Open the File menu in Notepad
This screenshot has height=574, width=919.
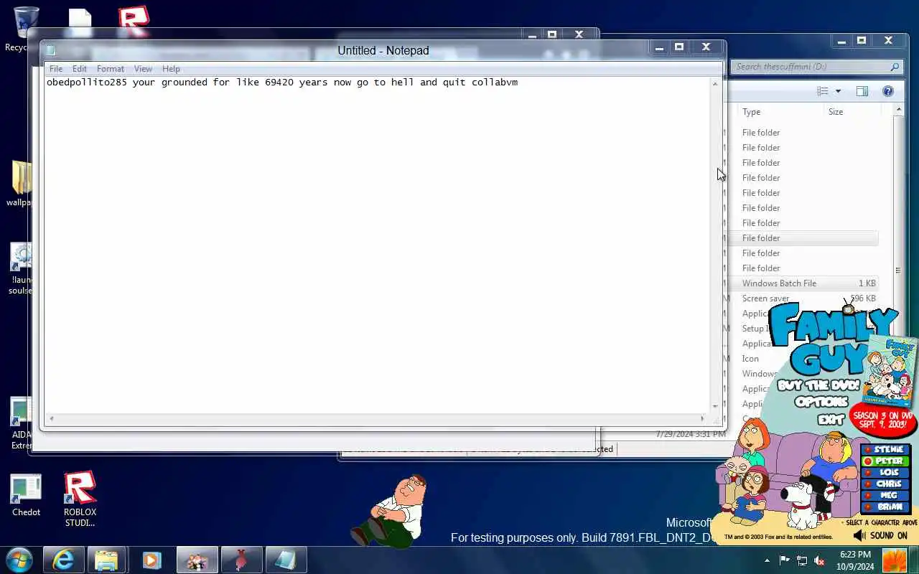pos(55,69)
